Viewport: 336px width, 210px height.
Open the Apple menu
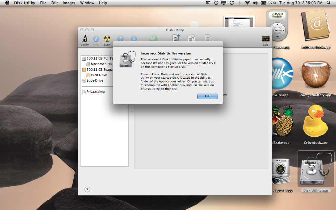tap(7, 3)
